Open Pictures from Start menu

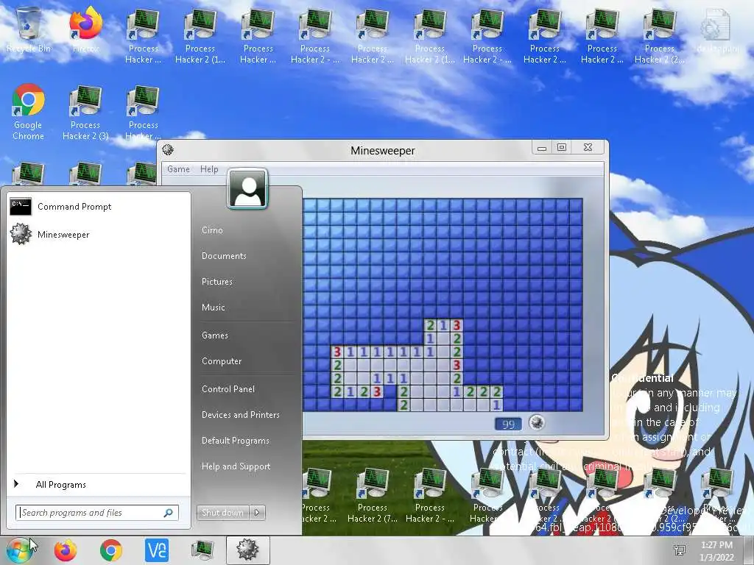pyautogui.click(x=217, y=282)
